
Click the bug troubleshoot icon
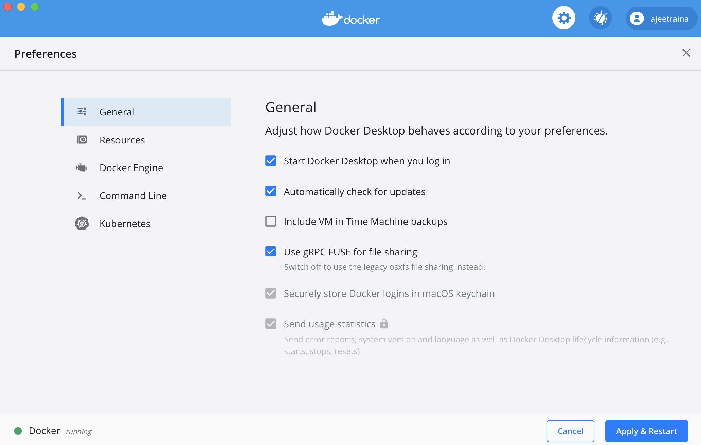600,18
